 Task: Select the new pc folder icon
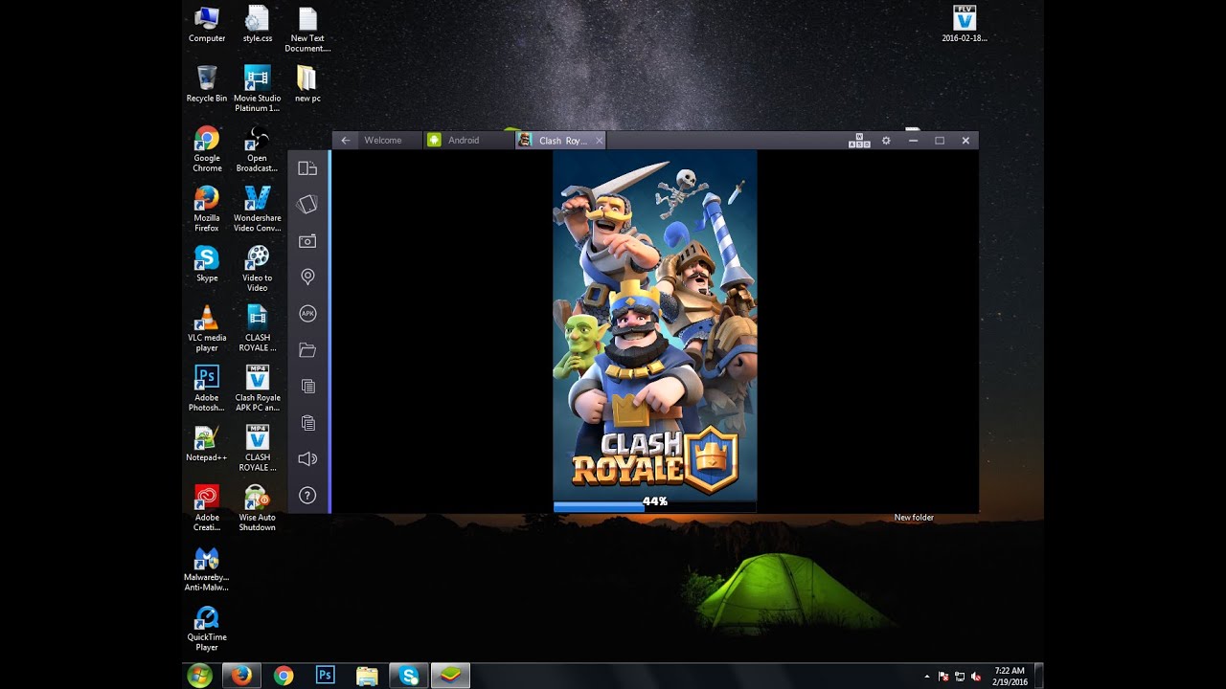307,84
